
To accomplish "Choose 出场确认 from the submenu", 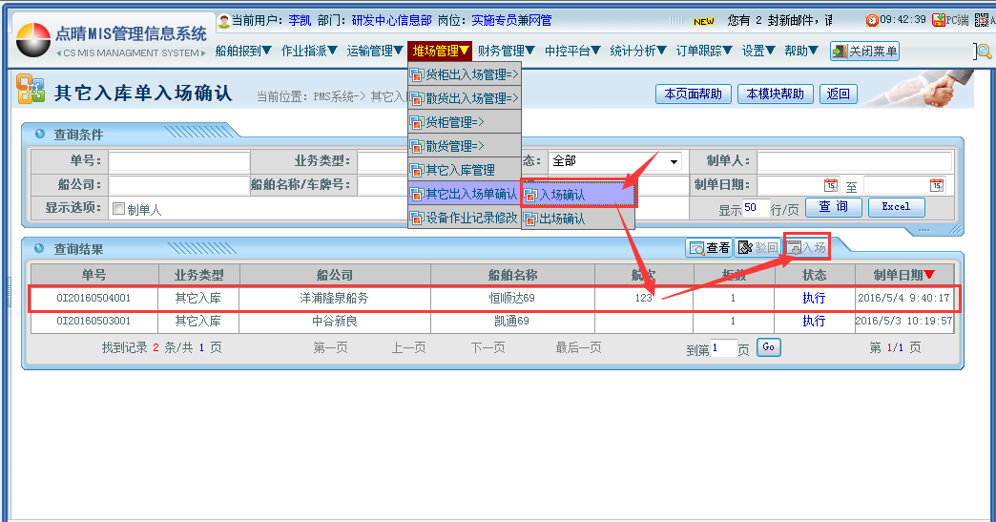I will coord(578,219).
